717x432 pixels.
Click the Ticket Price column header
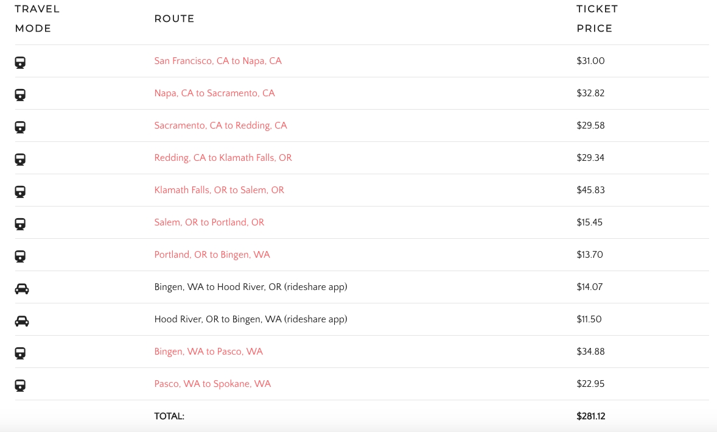pyautogui.click(x=596, y=19)
